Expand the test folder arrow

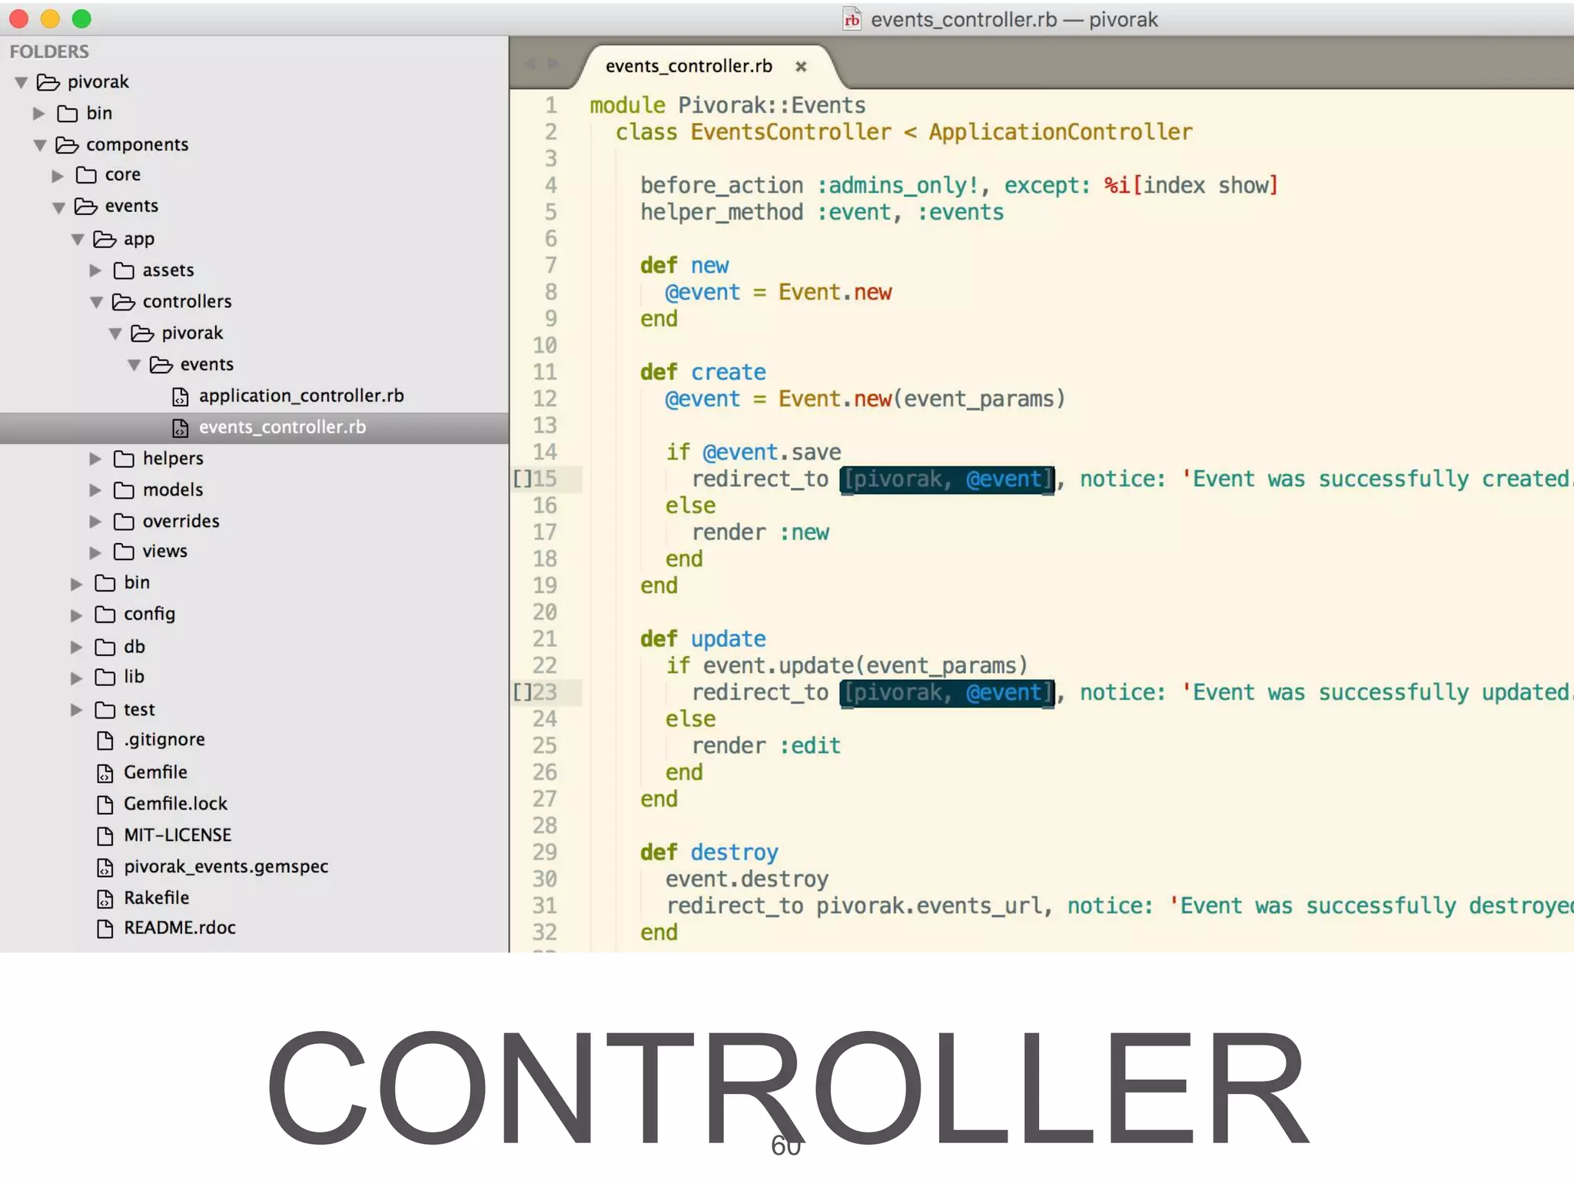(x=76, y=710)
